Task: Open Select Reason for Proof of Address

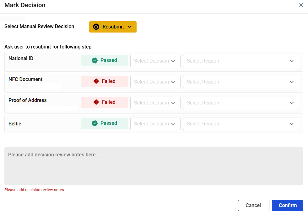Action: (241, 103)
